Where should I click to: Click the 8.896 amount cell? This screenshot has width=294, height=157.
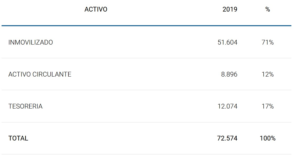coord(229,74)
